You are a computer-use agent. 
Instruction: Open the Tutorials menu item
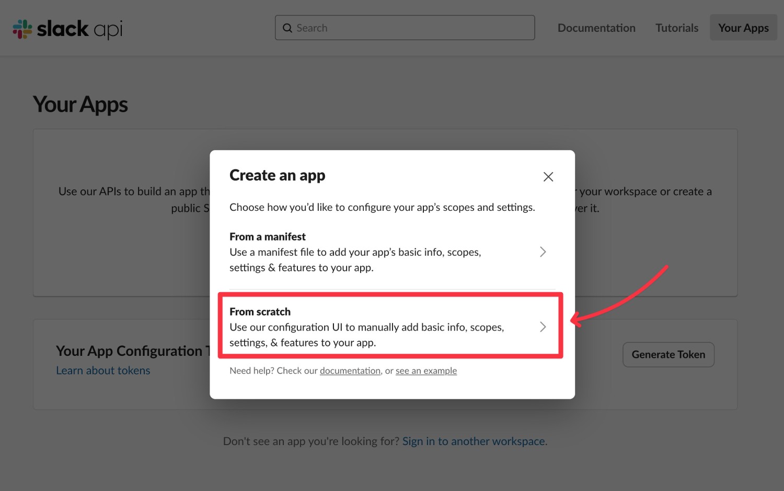click(677, 28)
